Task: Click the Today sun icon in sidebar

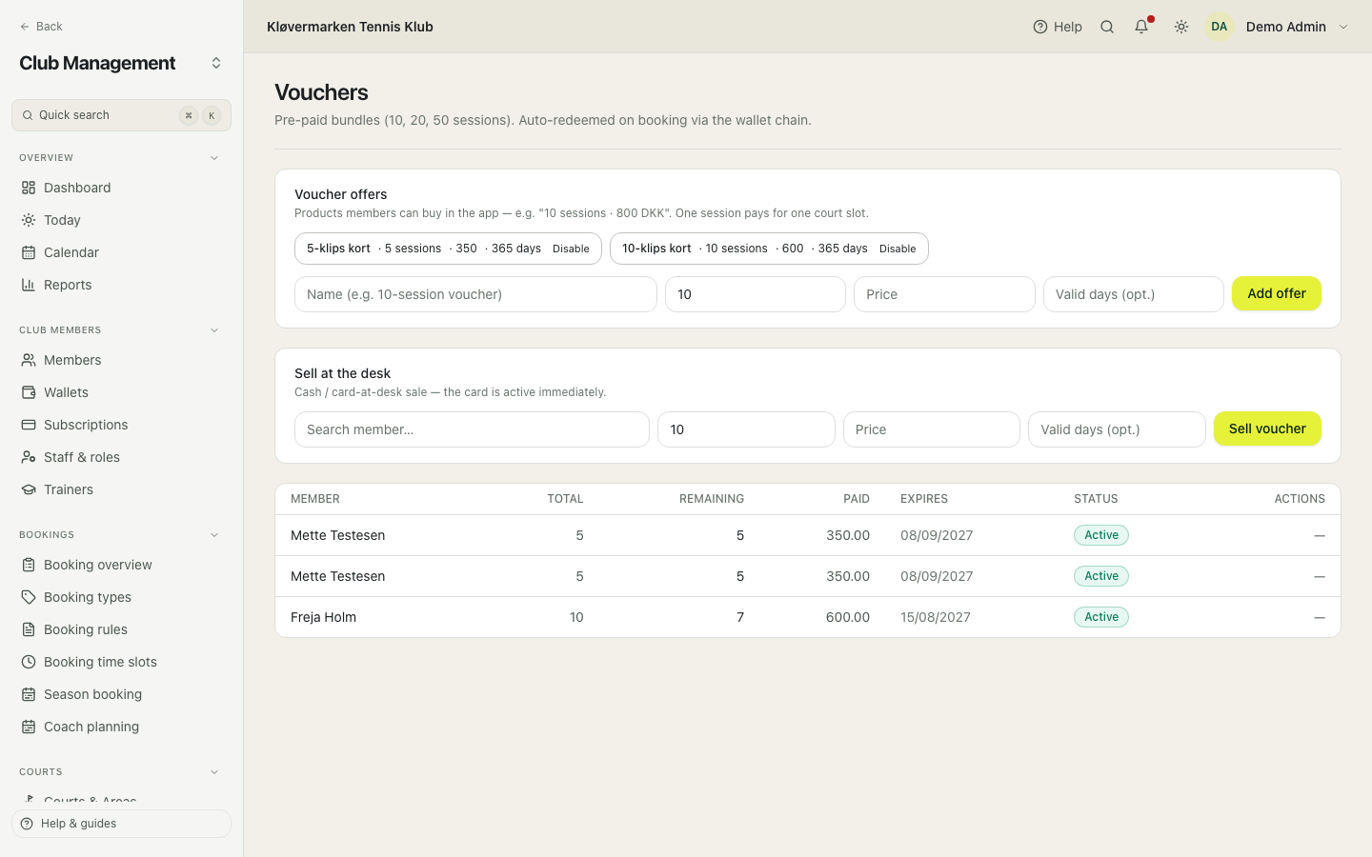Action: [x=29, y=220]
